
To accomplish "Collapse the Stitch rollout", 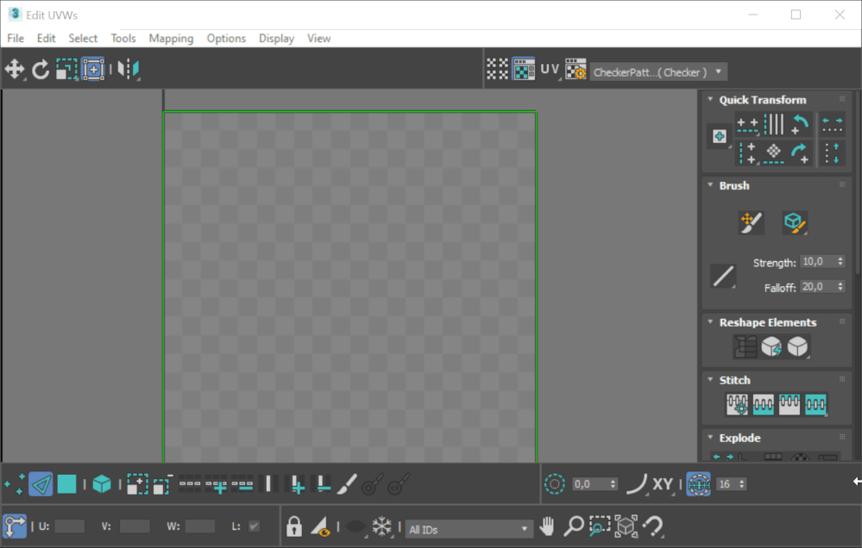I will [x=710, y=379].
